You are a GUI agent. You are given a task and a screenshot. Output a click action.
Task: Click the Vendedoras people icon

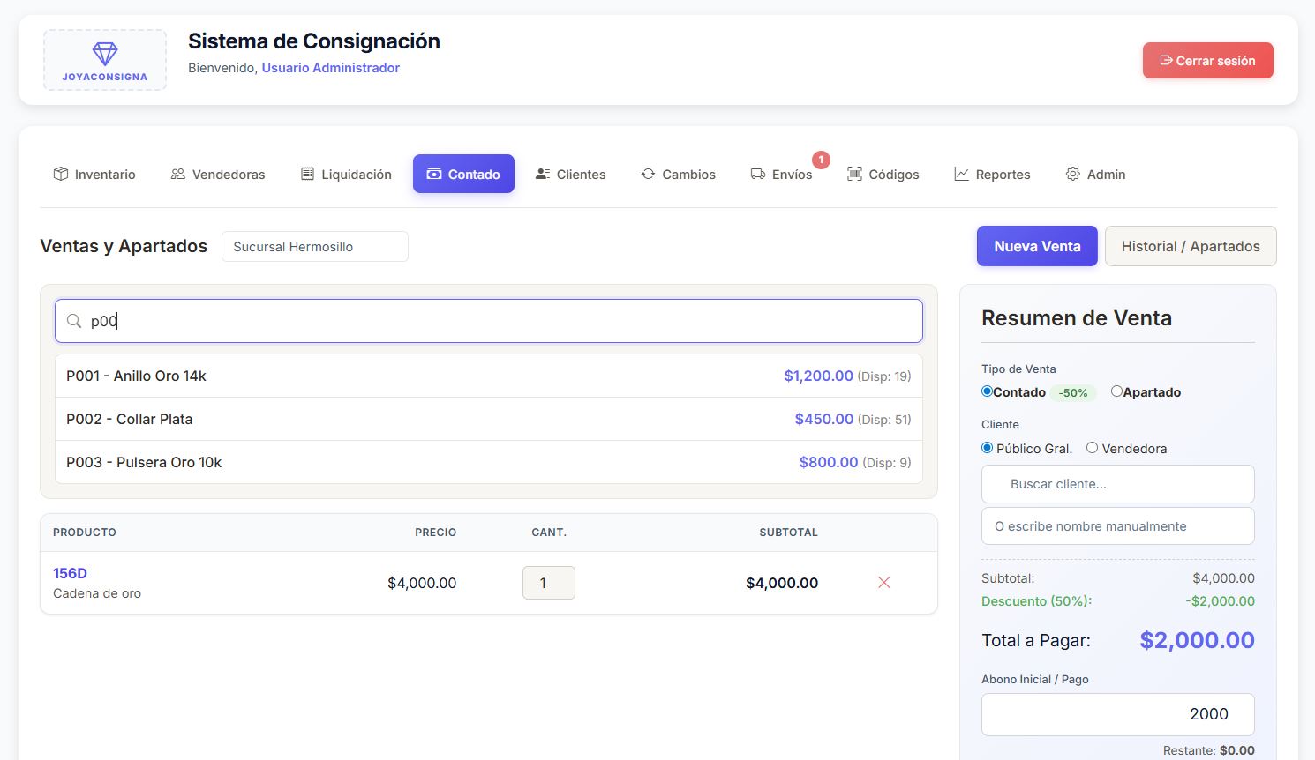(178, 174)
